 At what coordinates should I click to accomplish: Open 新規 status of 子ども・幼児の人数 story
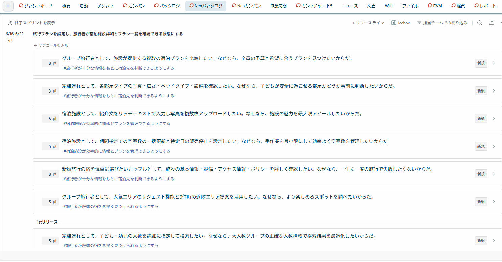click(x=481, y=241)
